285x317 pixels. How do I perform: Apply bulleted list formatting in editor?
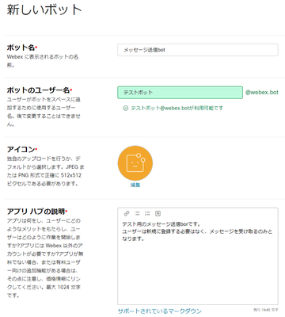pos(137,213)
